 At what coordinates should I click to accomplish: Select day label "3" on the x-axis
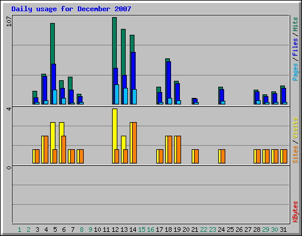(x=37, y=230)
